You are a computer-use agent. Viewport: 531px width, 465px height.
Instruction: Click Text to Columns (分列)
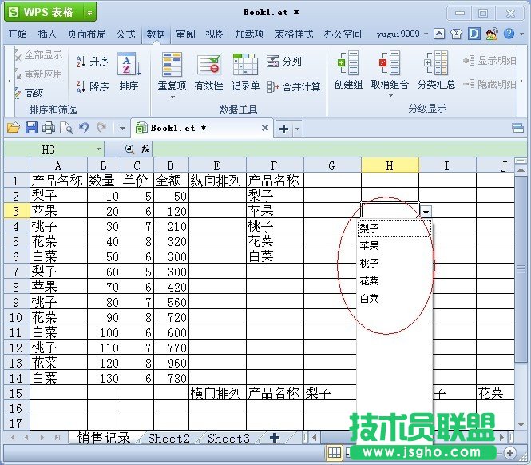pyautogui.click(x=283, y=62)
